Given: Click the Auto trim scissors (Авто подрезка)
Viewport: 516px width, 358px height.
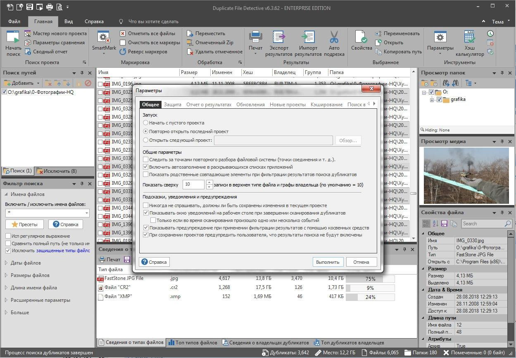Looking at the screenshot, I should click(x=334, y=43).
